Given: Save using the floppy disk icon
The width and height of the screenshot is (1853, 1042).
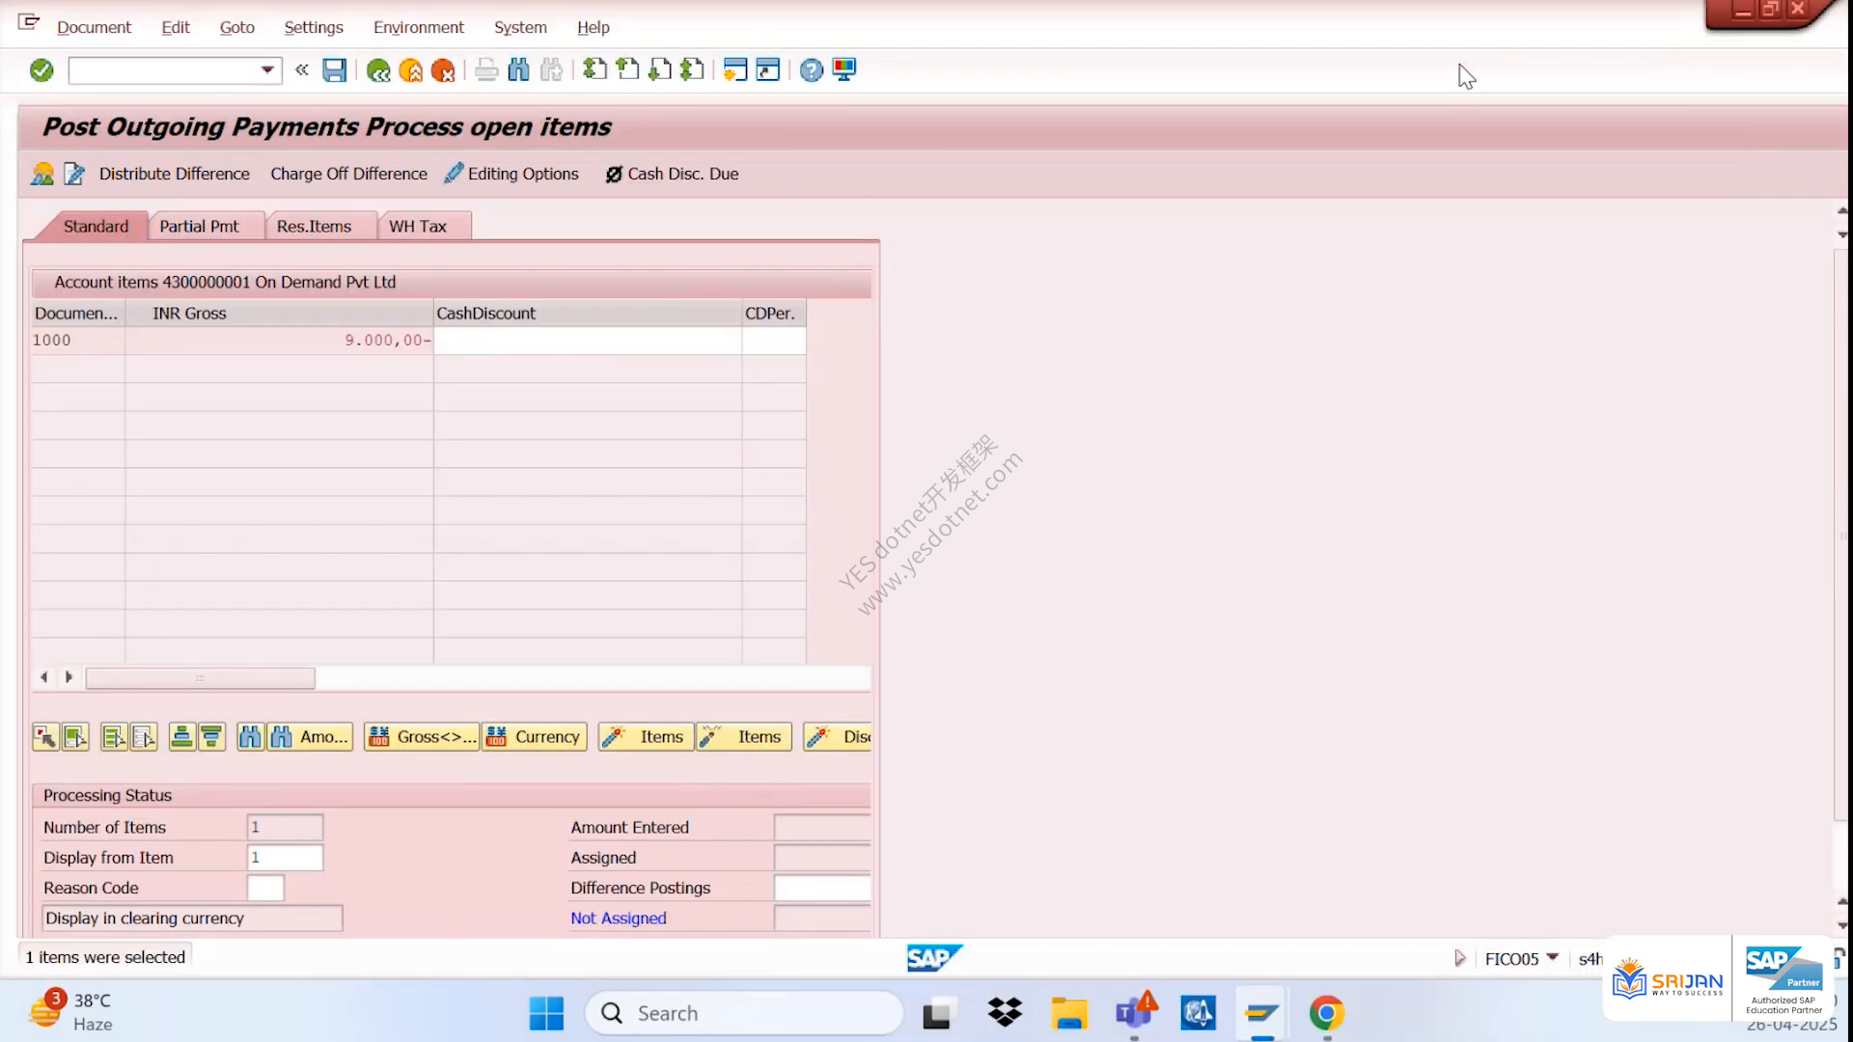Looking at the screenshot, I should (x=334, y=70).
